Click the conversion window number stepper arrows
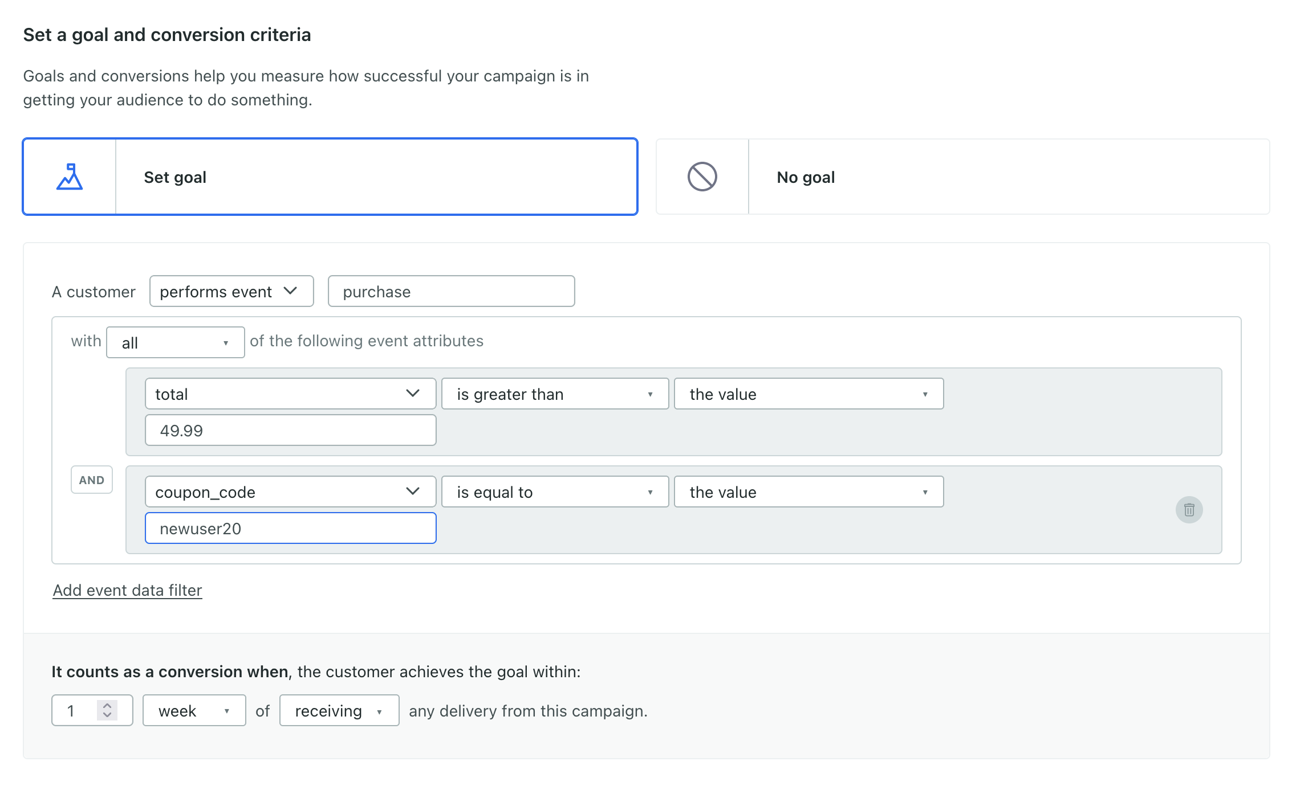This screenshot has height=786, width=1292. coord(107,710)
